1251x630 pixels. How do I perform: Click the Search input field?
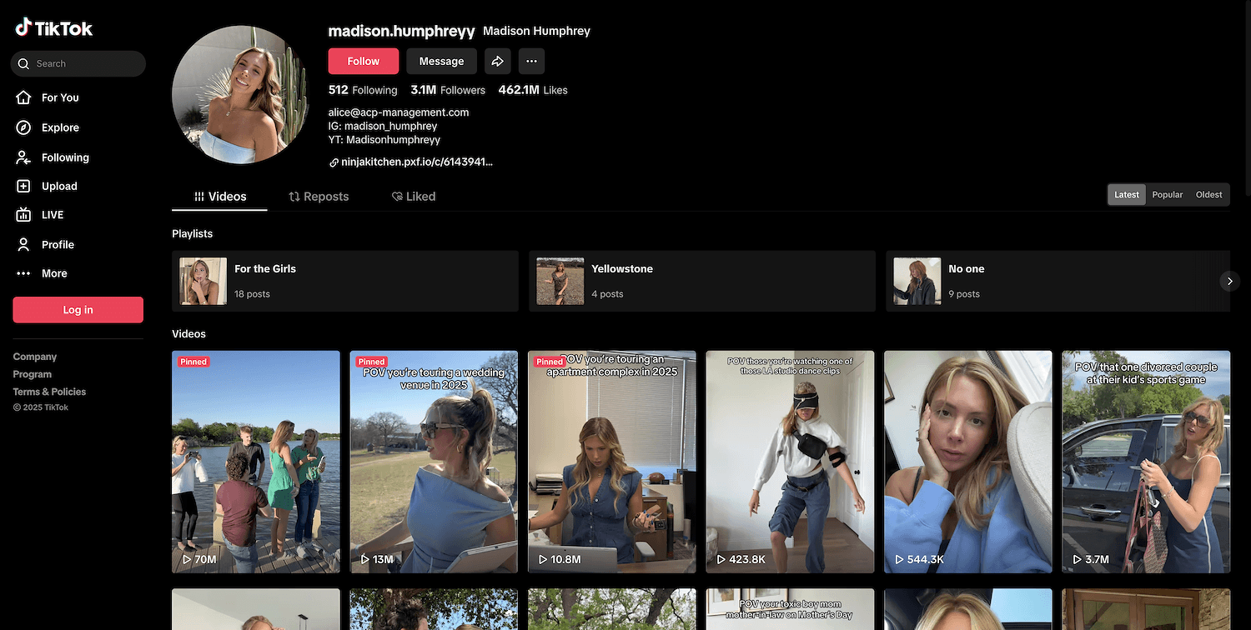point(83,63)
